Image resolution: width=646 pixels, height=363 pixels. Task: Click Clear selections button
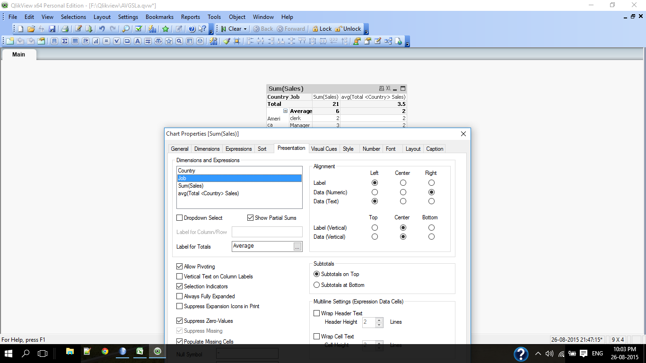(x=231, y=29)
